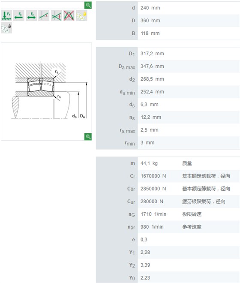Select the C0r value 2850000 N
The image size is (240, 283).
pos(153,189)
